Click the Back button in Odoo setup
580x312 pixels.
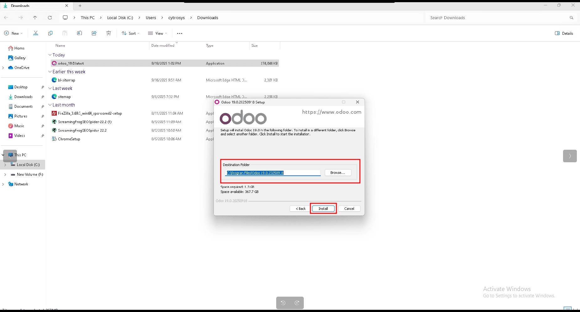pos(301,209)
